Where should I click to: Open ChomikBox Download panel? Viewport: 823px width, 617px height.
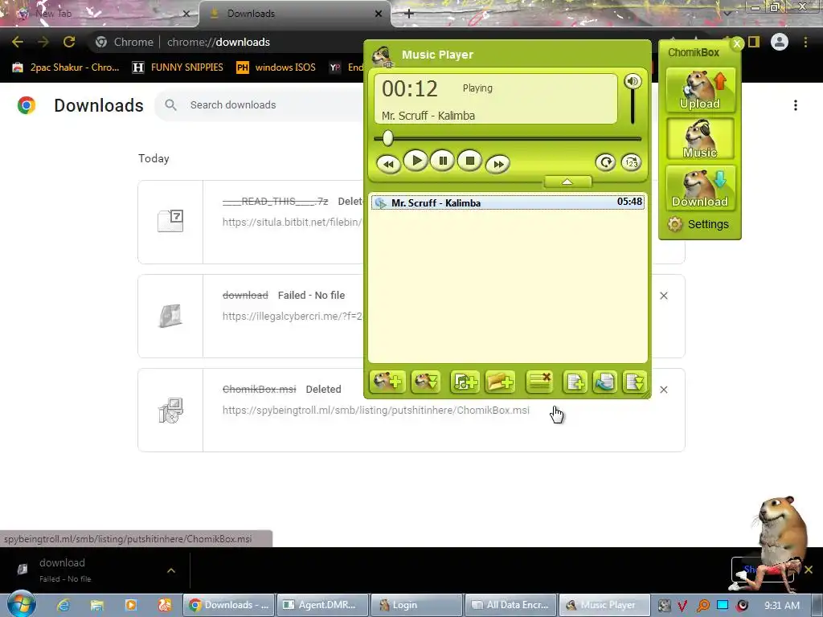[700, 188]
